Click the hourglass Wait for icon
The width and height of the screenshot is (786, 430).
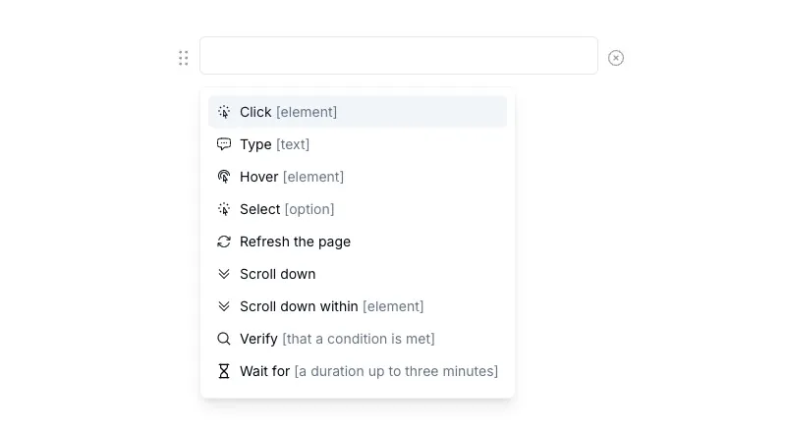(x=224, y=371)
